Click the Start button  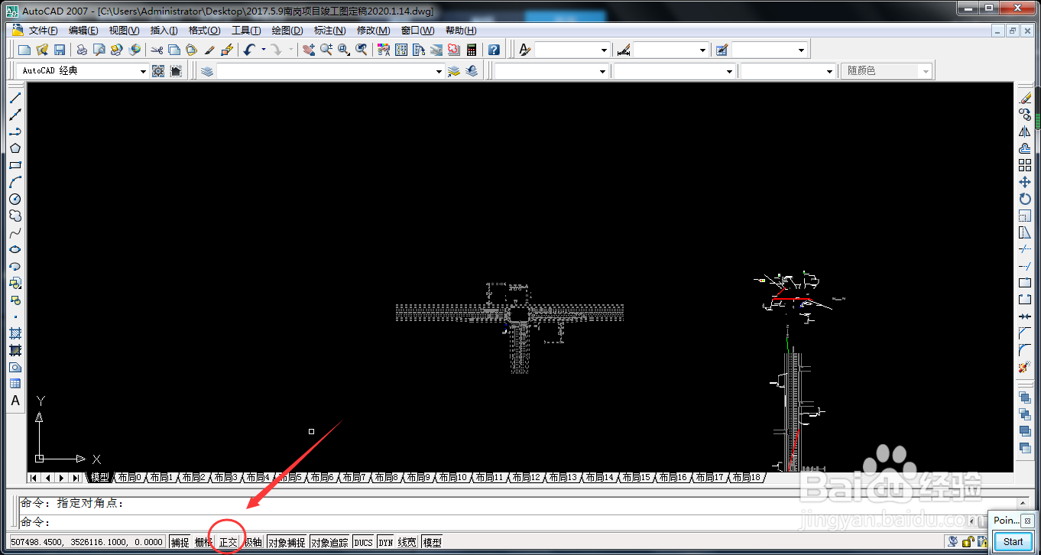(1013, 541)
